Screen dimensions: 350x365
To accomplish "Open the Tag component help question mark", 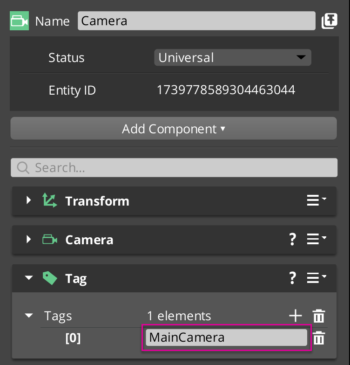I will pyautogui.click(x=292, y=278).
